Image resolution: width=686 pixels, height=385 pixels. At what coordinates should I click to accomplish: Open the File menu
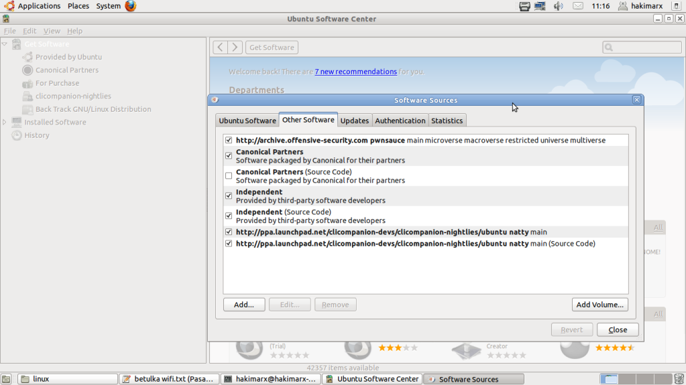pyautogui.click(x=9, y=31)
